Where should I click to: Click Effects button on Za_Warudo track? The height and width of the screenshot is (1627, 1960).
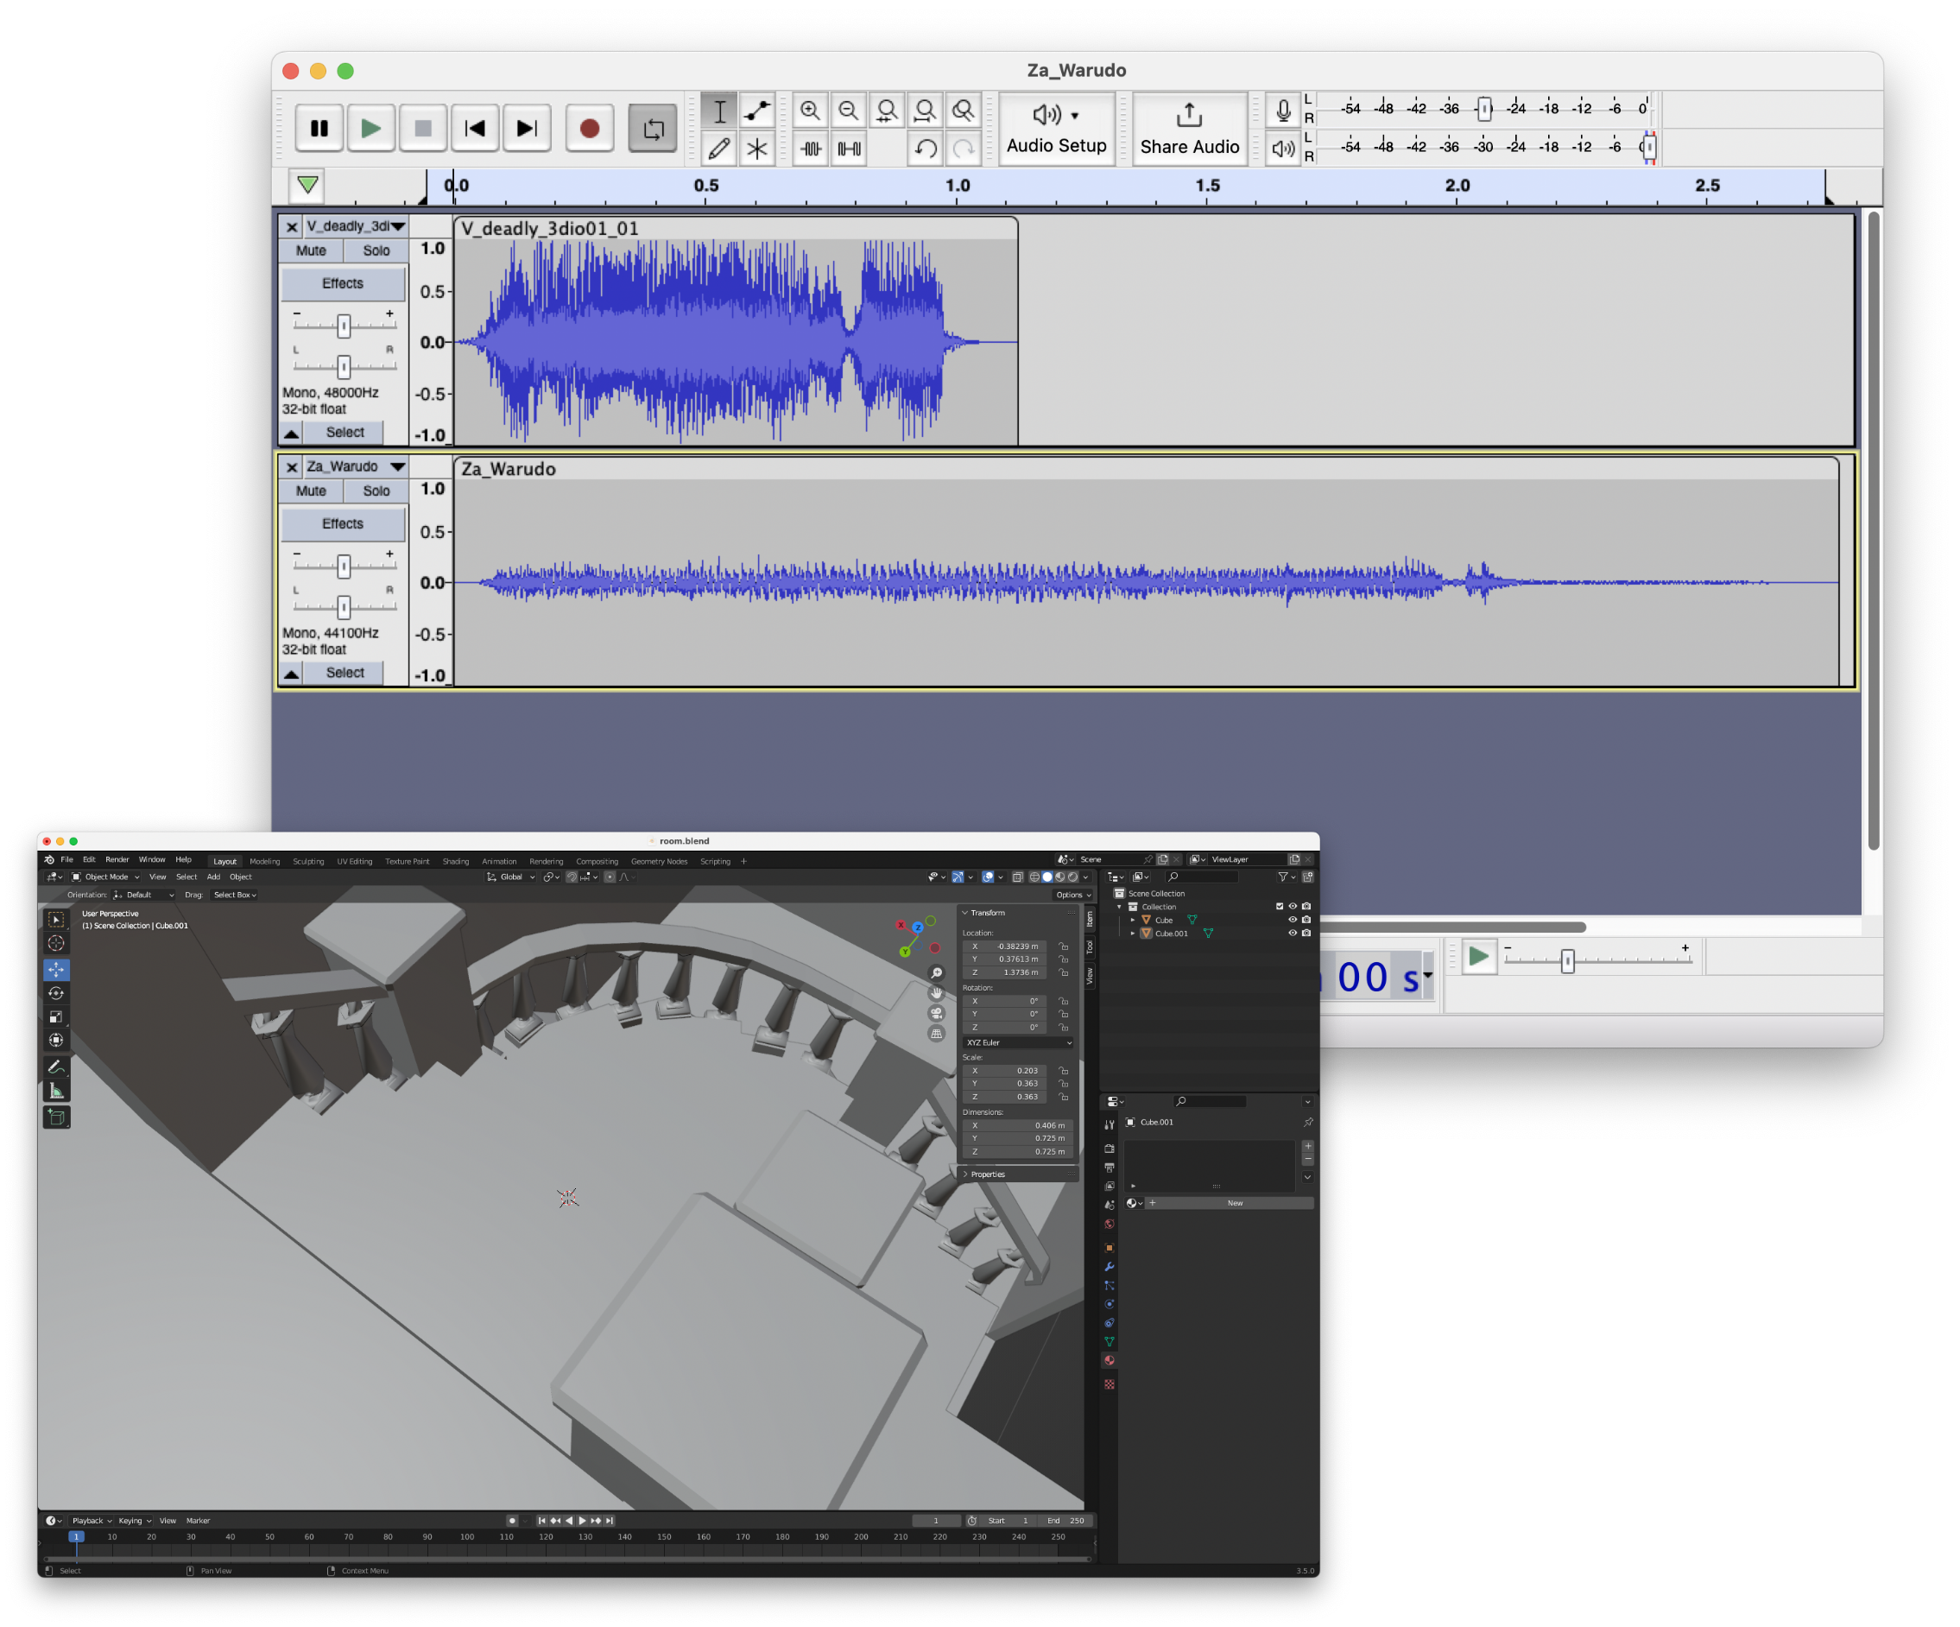pyautogui.click(x=343, y=523)
